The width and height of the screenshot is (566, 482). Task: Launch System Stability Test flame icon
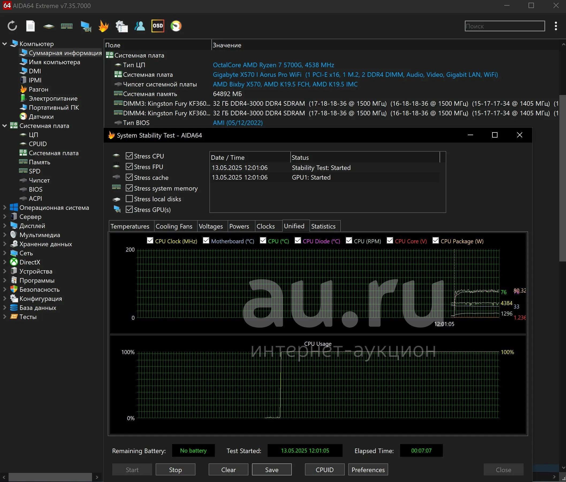coord(103,26)
